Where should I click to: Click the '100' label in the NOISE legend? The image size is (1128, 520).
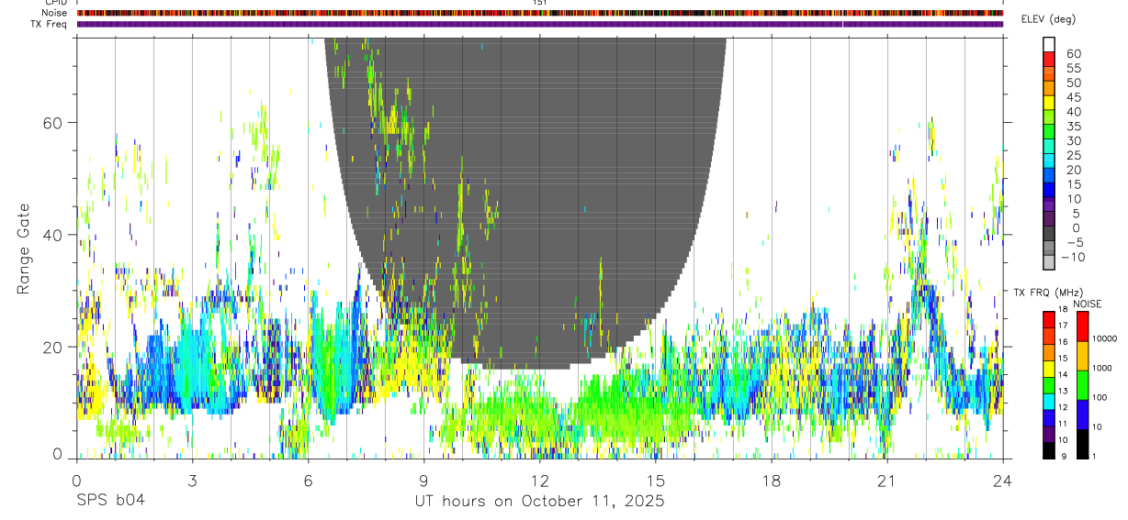click(x=1101, y=397)
